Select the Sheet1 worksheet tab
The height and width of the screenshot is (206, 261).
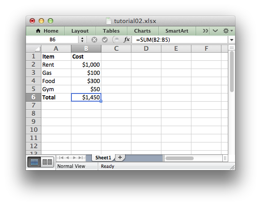[103, 157]
